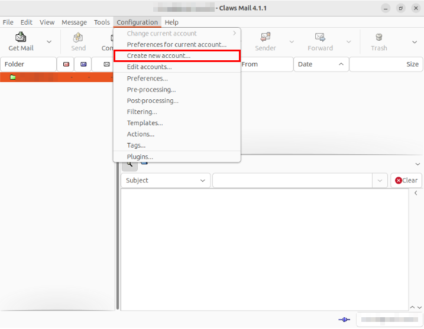This screenshot has height=329, width=424.
Task: Select Pre-processing menu entry
Action: point(177,90)
